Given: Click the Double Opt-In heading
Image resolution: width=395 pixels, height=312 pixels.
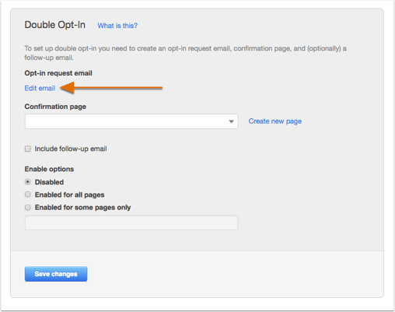Looking at the screenshot, I should coord(55,25).
